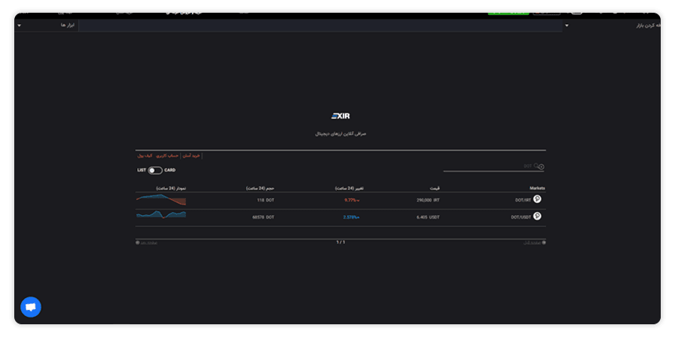675x337 pixels.
Task: Click the حجم (24 ساعت) column header
Action: point(260,188)
